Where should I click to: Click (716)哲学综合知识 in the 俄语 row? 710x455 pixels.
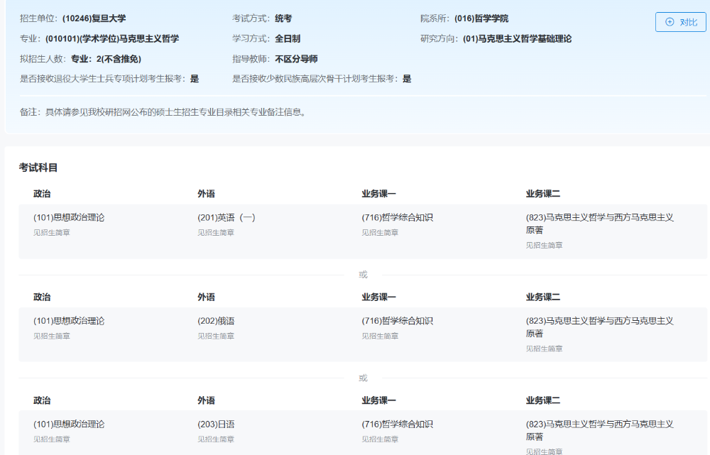[x=397, y=321]
